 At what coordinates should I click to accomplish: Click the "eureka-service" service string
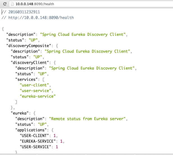click(x=38, y=96)
